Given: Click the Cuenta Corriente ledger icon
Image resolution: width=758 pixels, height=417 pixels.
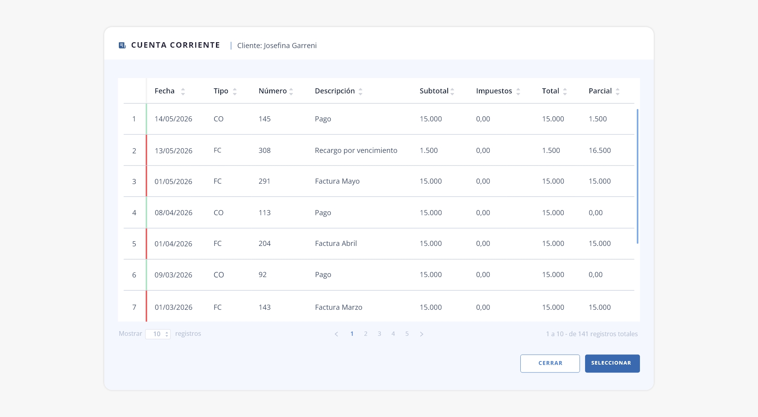Looking at the screenshot, I should (122, 45).
